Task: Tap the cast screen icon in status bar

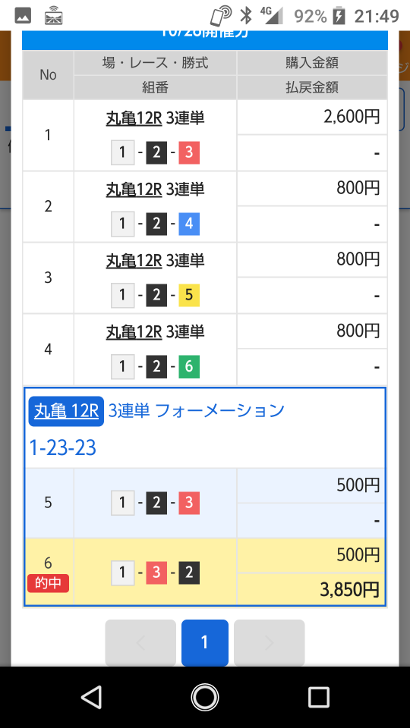Action: point(53,17)
